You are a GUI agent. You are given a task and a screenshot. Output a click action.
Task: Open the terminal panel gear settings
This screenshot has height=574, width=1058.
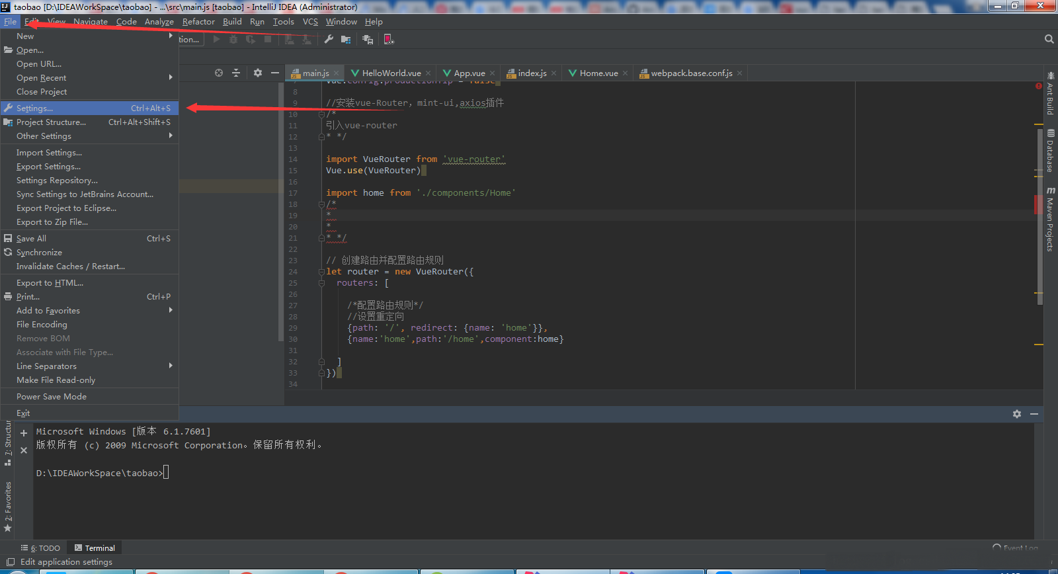click(1017, 414)
